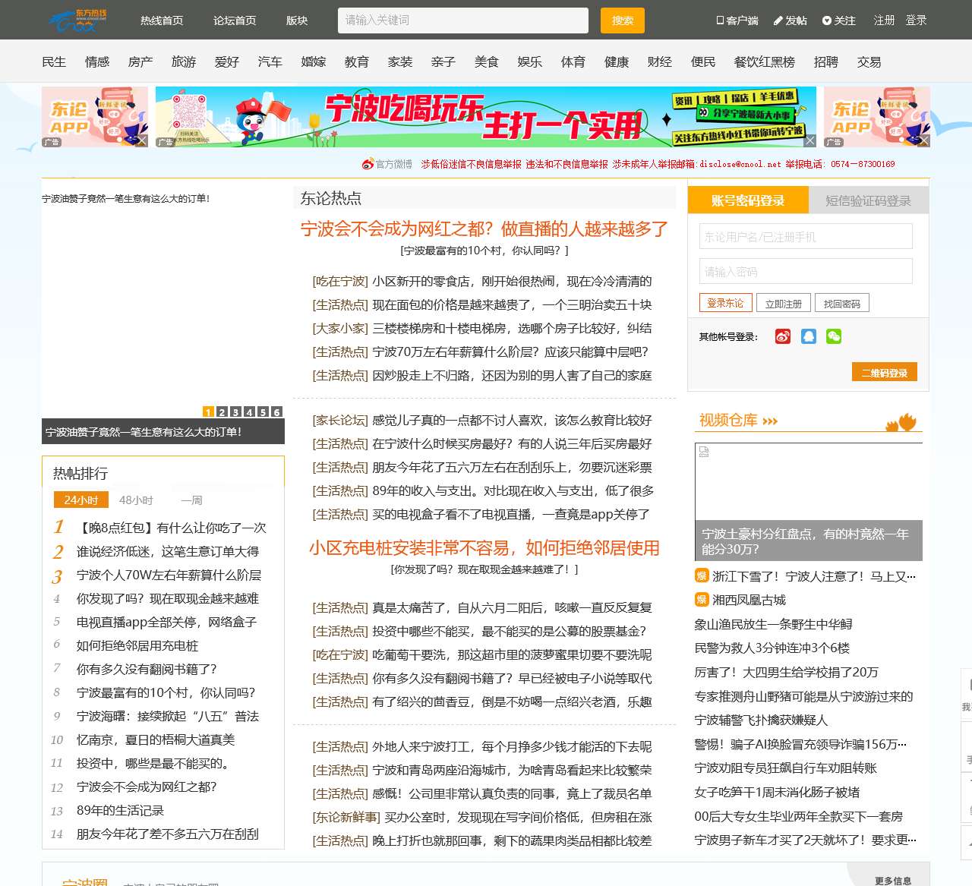Open the 宁波吃喝玩乐 banner ad
972x886 pixels.
(x=486, y=117)
